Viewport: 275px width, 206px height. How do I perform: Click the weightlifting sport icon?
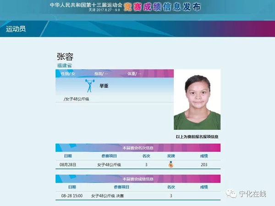pos(89,86)
